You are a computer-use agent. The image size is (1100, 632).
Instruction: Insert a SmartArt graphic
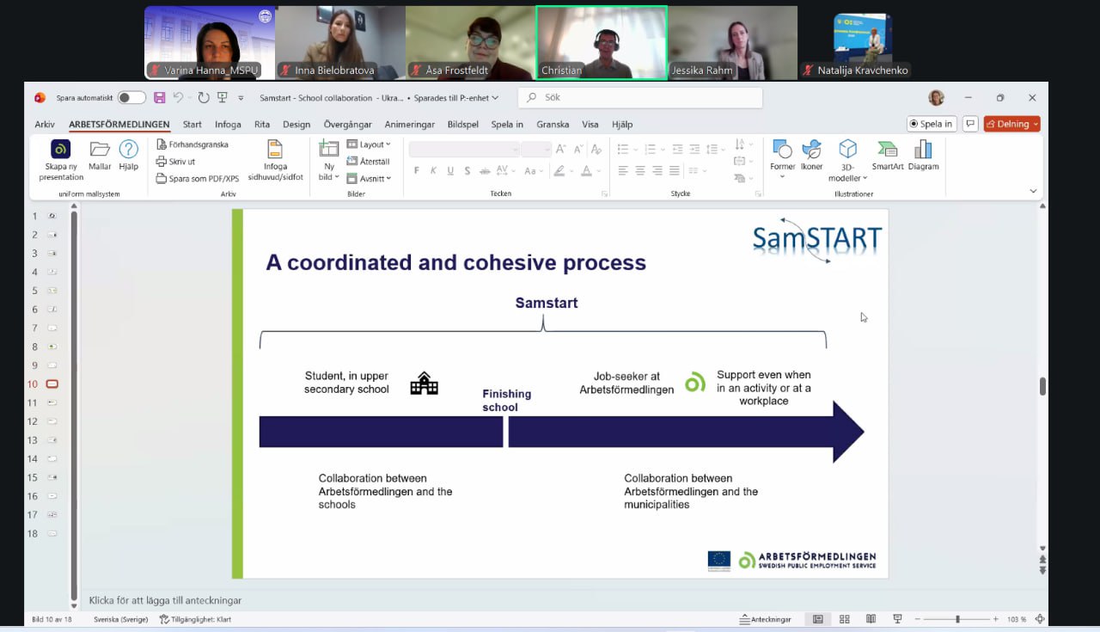coord(887,150)
